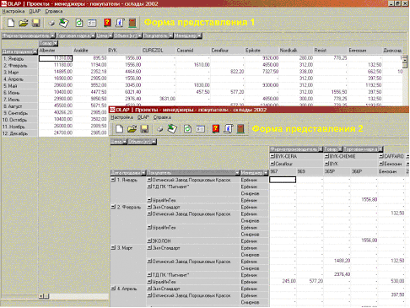Click the 11310,00 cell in the Январь row

56,58
